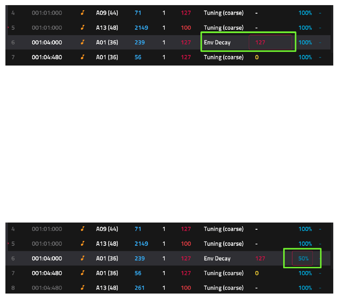
Task: Select pad A09 (44) in the top list
Action: pos(107,13)
